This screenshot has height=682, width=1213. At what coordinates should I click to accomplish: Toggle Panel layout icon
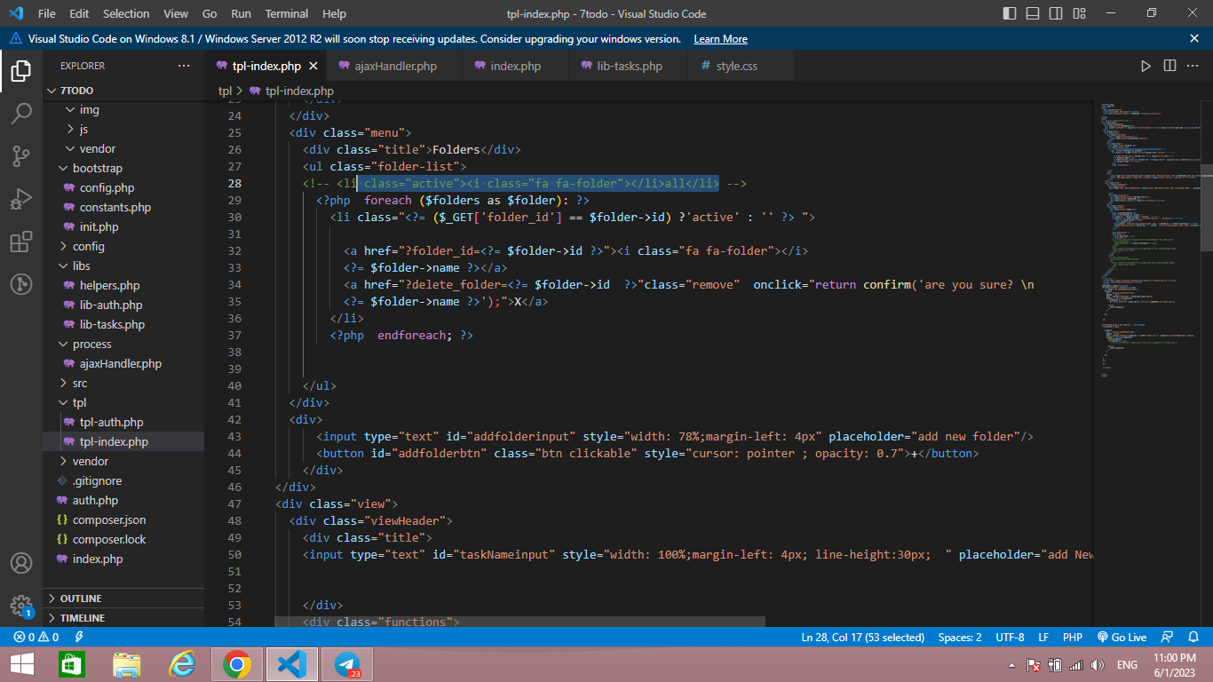point(1033,13)
